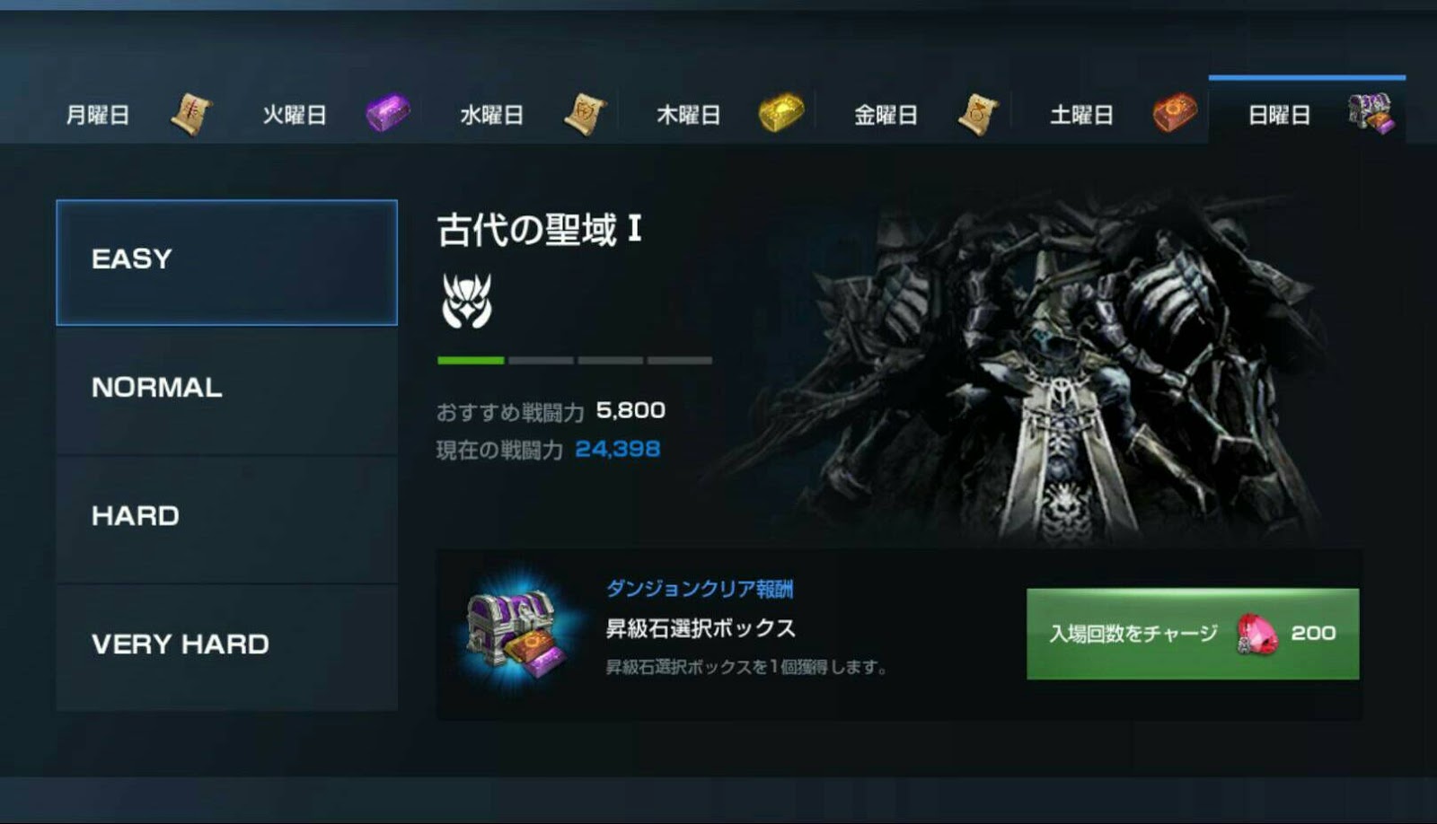Click 入場回数をチャージ button
Image resolution: width=1437 pixels, height=824 pixels.
[x=1193, y=634]
